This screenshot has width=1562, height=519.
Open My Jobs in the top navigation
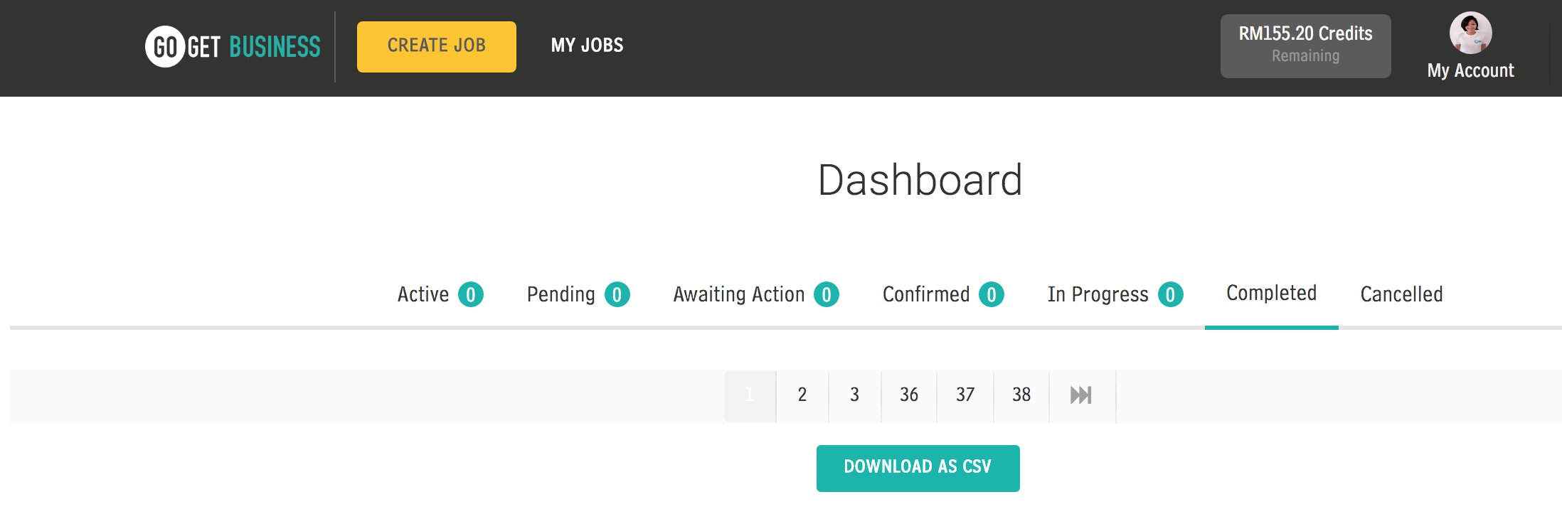tap(587, 46)
